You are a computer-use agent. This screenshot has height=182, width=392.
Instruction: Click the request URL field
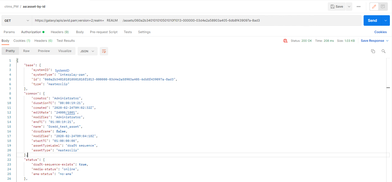[197, 20]
